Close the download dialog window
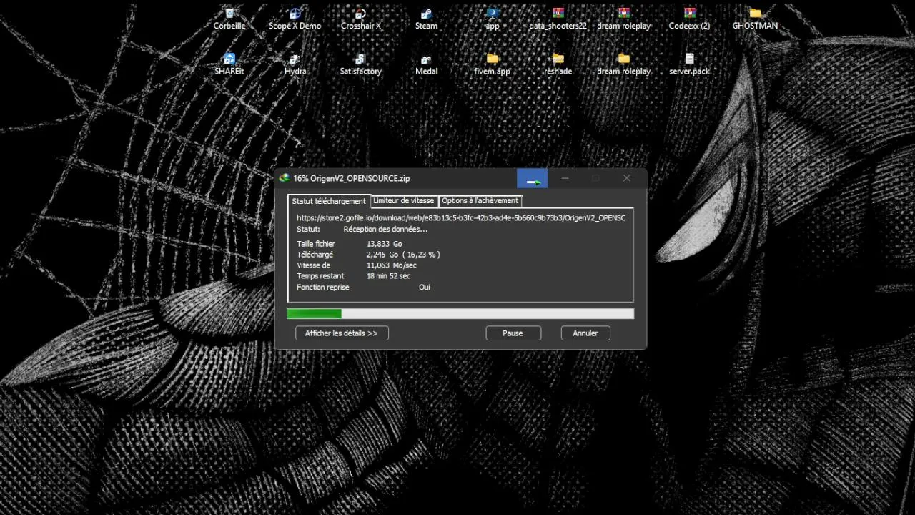The height and width of the screenshot is (515, 915). [x=627, y=178]
